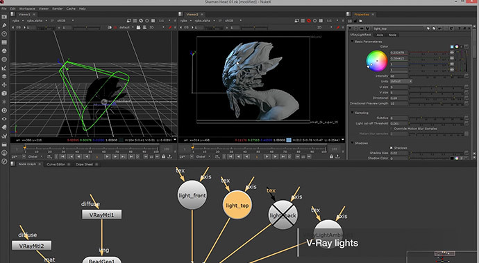Jump to first frame in Viewer1
This screenshot has width=479, height=263.
[x=63, y=157]
